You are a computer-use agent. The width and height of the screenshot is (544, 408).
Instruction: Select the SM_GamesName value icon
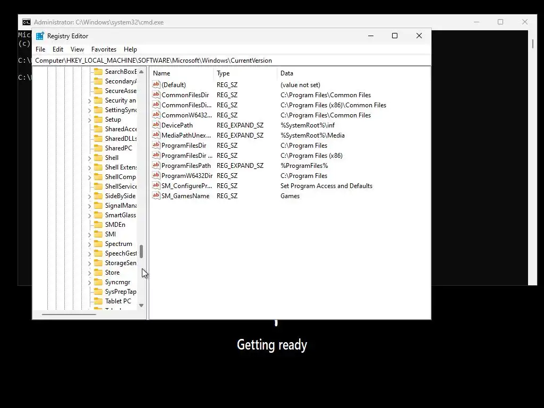coord(156,195)
